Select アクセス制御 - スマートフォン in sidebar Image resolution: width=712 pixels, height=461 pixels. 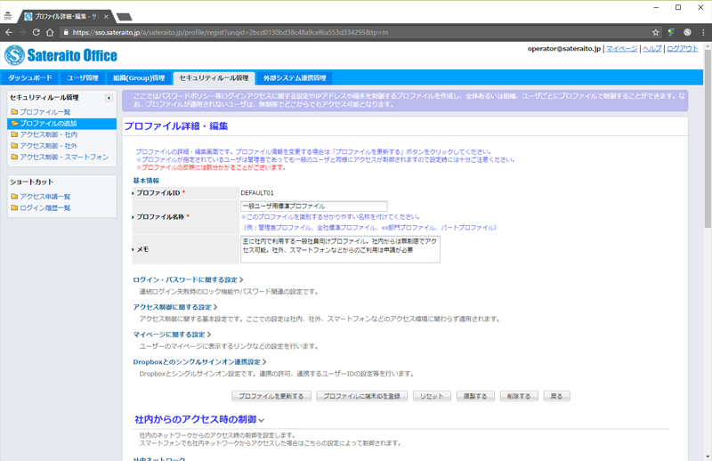pyautogui.click(x=63, y=158)
